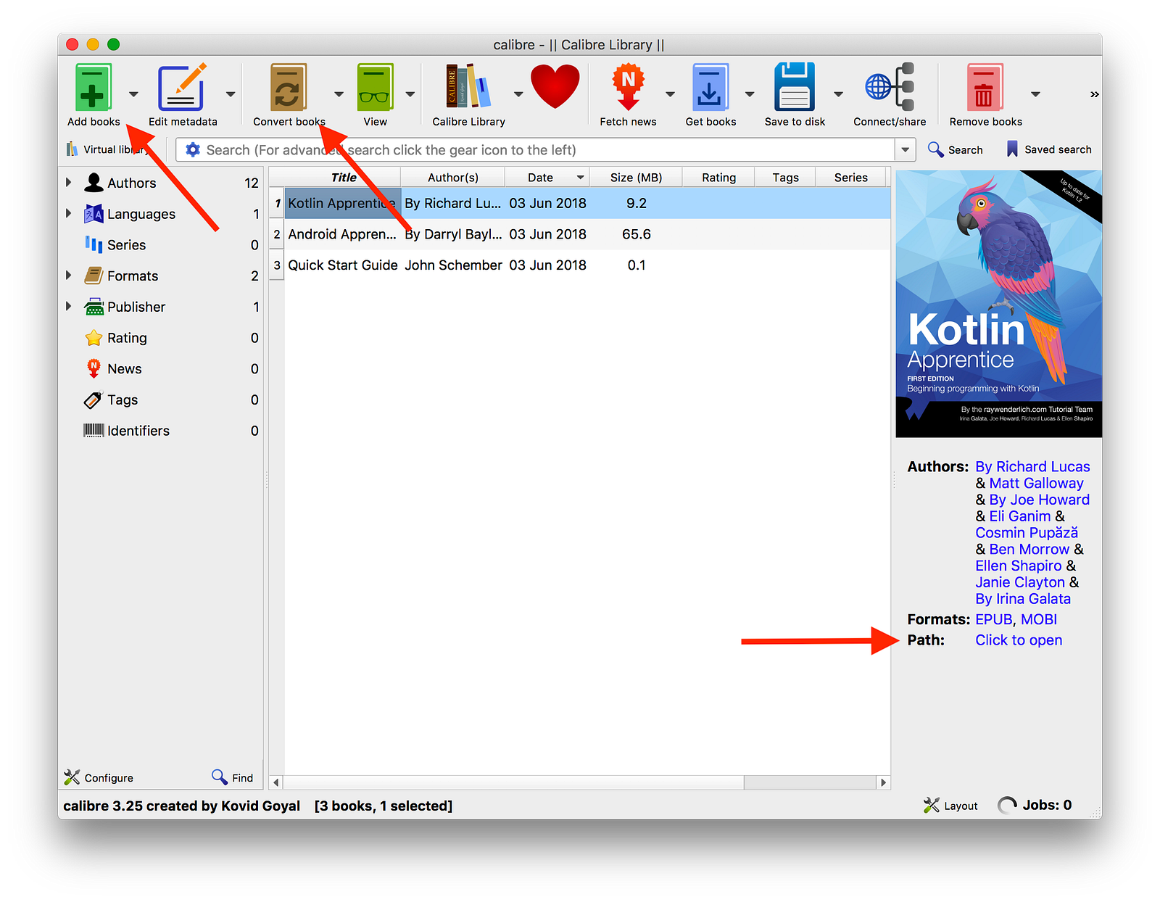
Task: Open the View book icon
Action: [x=375, y=87]
